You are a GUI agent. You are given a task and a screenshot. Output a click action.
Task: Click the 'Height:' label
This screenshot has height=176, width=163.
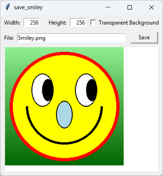(57, 23)
